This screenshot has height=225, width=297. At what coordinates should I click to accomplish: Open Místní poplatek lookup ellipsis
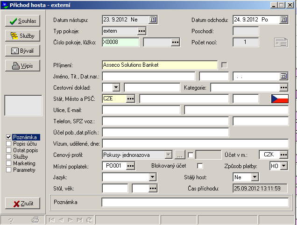click(x=130, y=166)
